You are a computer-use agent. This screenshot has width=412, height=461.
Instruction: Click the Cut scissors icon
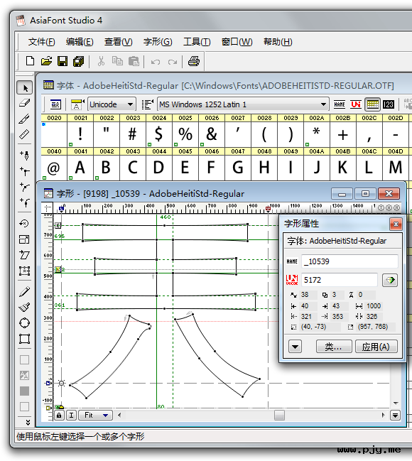[x=101, y=61]
